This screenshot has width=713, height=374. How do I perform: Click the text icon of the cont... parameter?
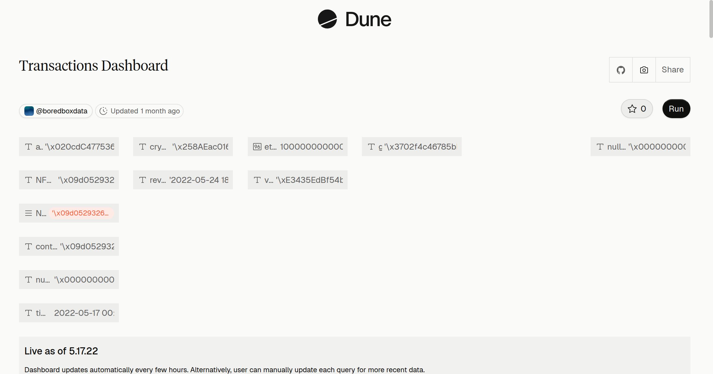29,246
